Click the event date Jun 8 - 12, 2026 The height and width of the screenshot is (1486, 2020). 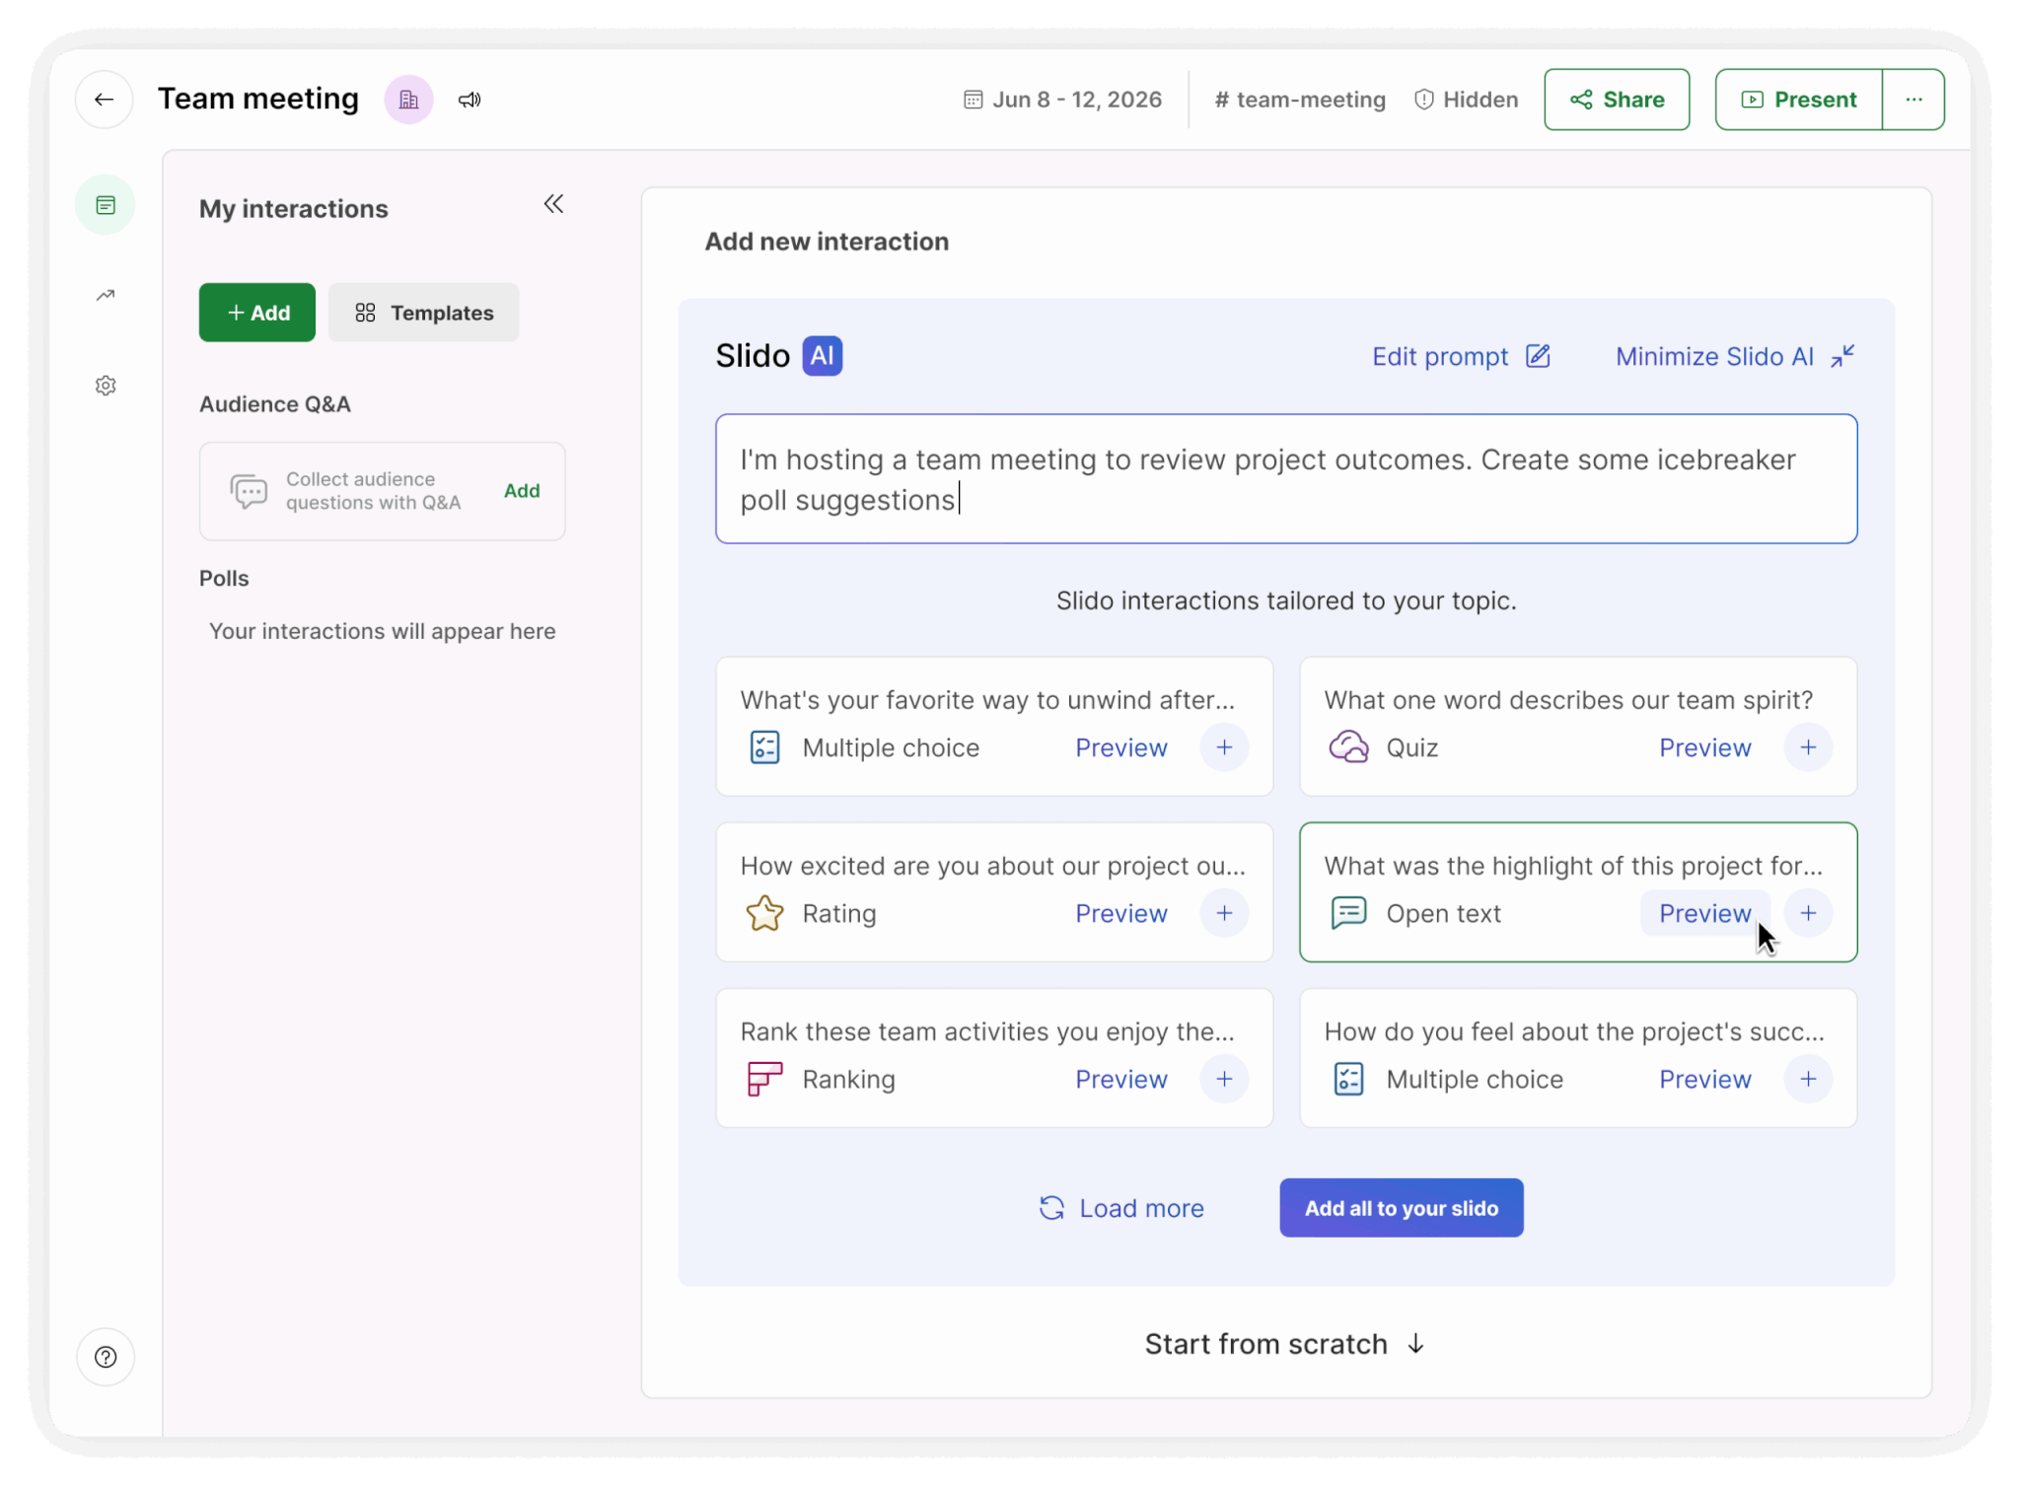pyautogui.click(x=1062, y=100)
